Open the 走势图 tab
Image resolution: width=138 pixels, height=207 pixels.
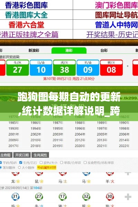pyautogui.click(x=6, y=155)
